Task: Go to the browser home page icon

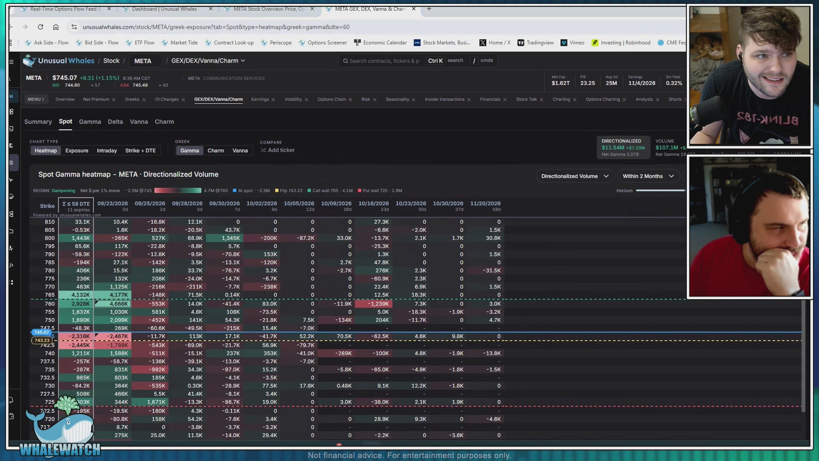Action: click(56, 27)
